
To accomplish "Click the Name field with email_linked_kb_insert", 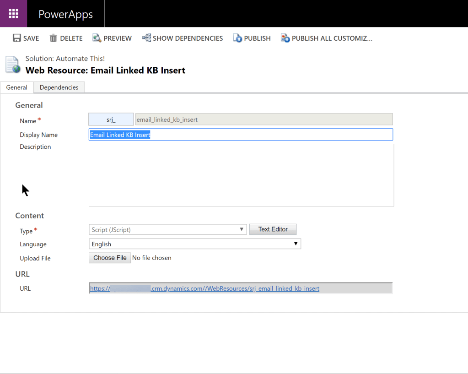I will click(x=264, y=119).
